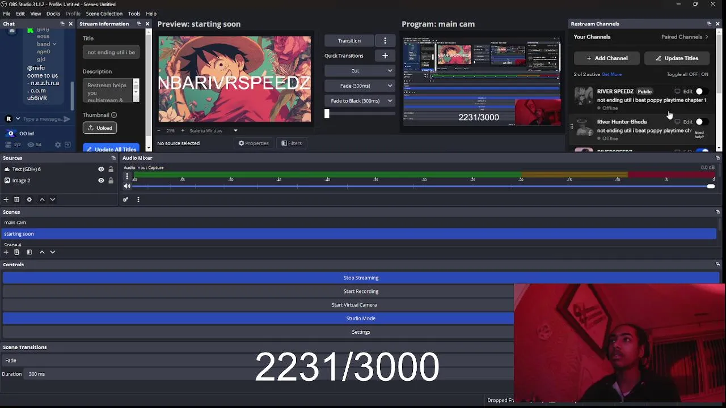Open source properties gear in Sources panel

pos(29,199)
